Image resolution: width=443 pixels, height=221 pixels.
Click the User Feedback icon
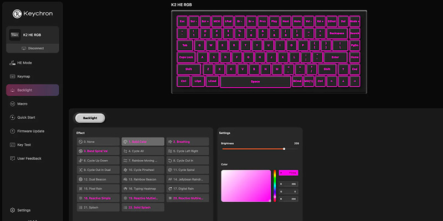[x=12, y=159]
